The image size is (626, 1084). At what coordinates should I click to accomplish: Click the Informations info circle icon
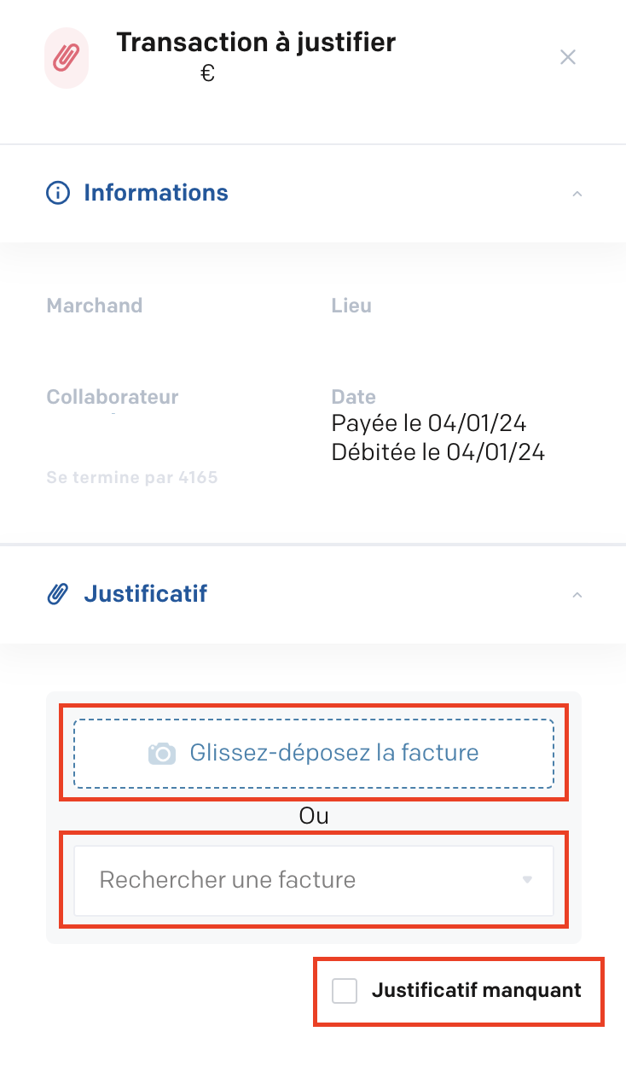57,193
